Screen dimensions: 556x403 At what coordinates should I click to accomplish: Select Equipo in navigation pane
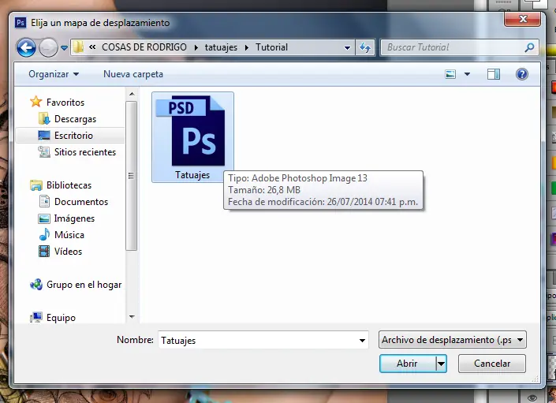pos(61,318)
